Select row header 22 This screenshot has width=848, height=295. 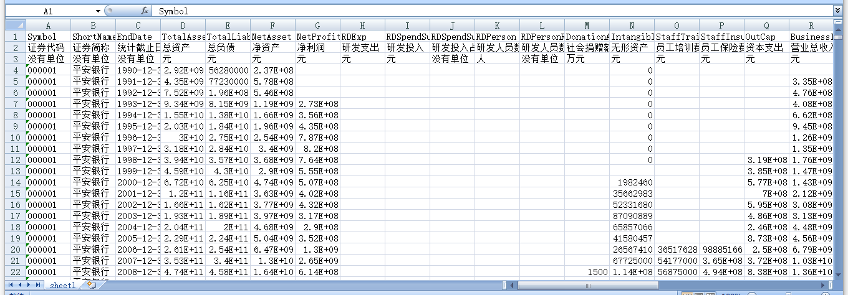(x=15, y=272)
